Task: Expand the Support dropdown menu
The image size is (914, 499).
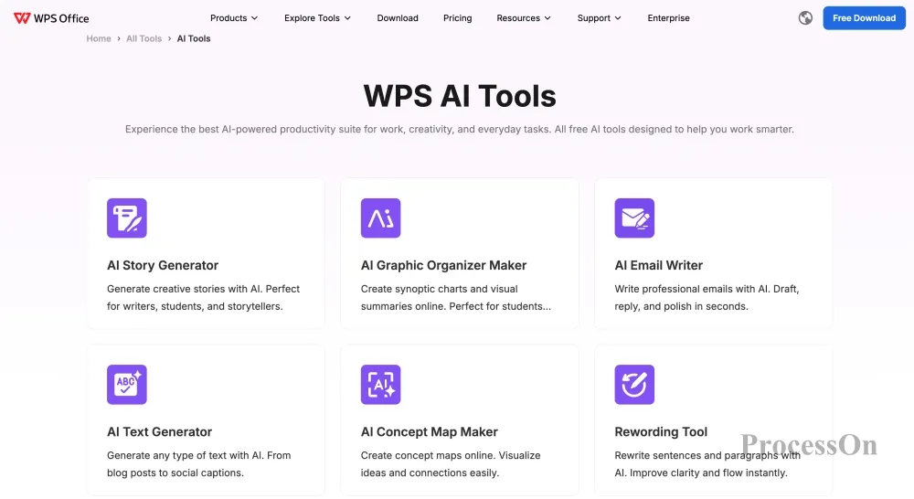Action: point(599,18)
